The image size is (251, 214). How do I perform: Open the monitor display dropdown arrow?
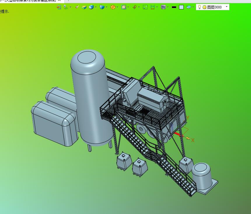(x=168, y=7)
